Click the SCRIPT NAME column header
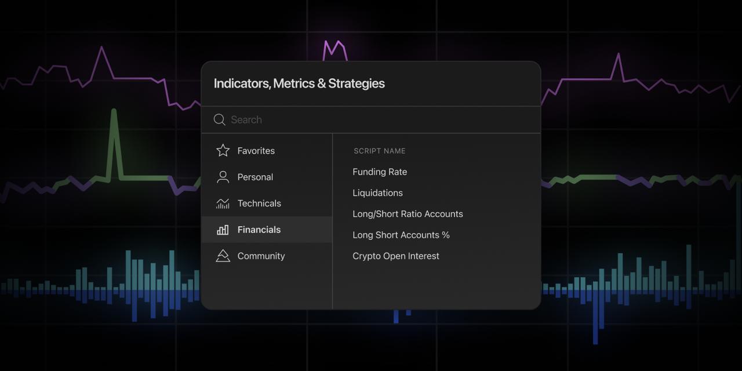The image size is (742, 371). (x=380, y=151)
